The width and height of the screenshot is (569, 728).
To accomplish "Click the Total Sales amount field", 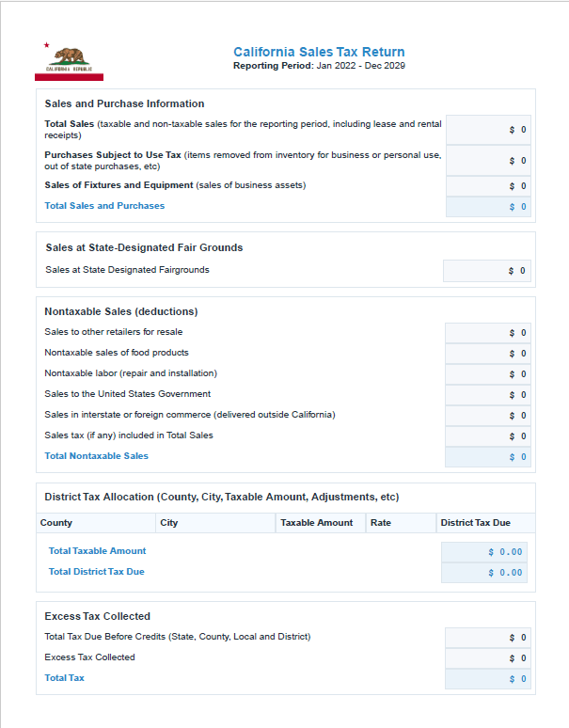I will pos(488,130).
